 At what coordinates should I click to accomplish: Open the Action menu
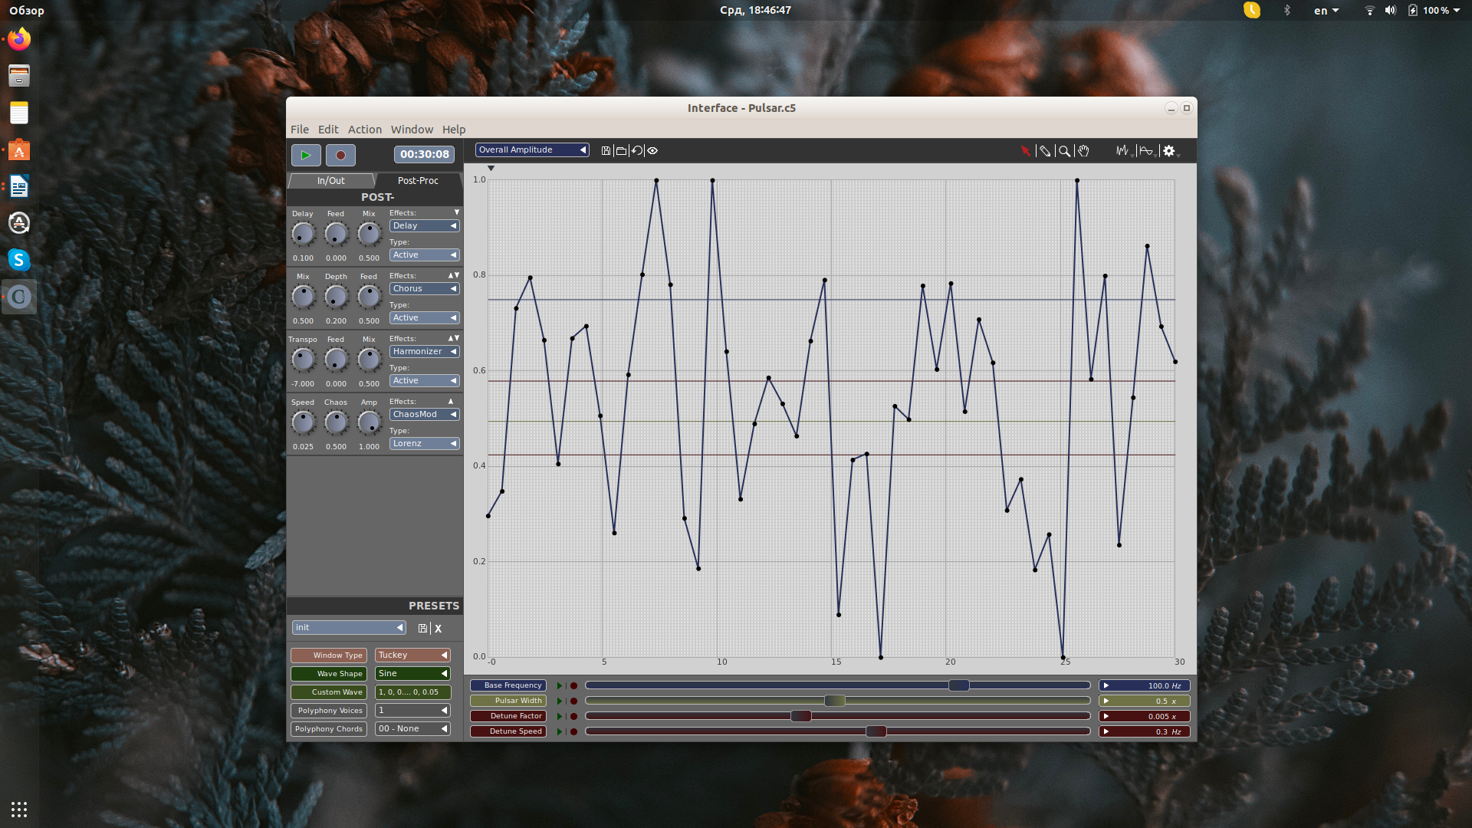[x=364, y=130]
